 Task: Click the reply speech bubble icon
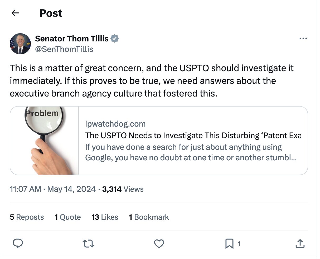tap(18, 244)
